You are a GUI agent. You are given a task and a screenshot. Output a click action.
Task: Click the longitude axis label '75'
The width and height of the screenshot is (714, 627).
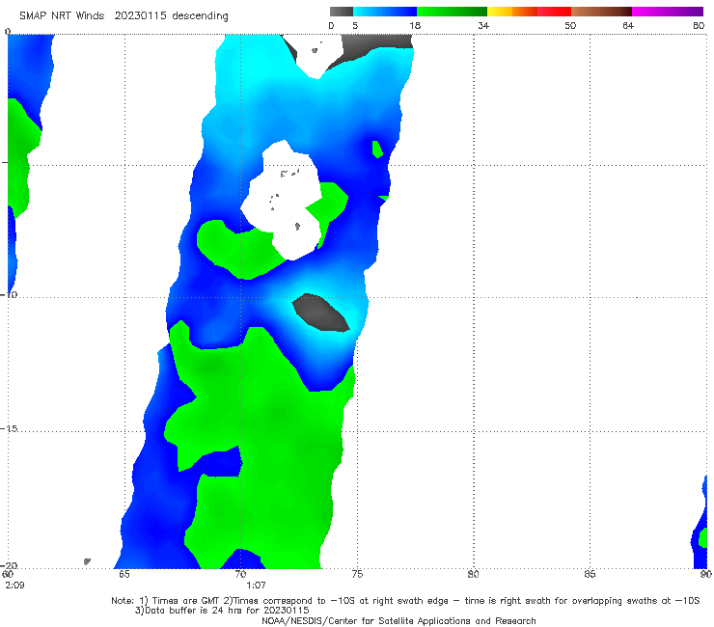[357, 574]
